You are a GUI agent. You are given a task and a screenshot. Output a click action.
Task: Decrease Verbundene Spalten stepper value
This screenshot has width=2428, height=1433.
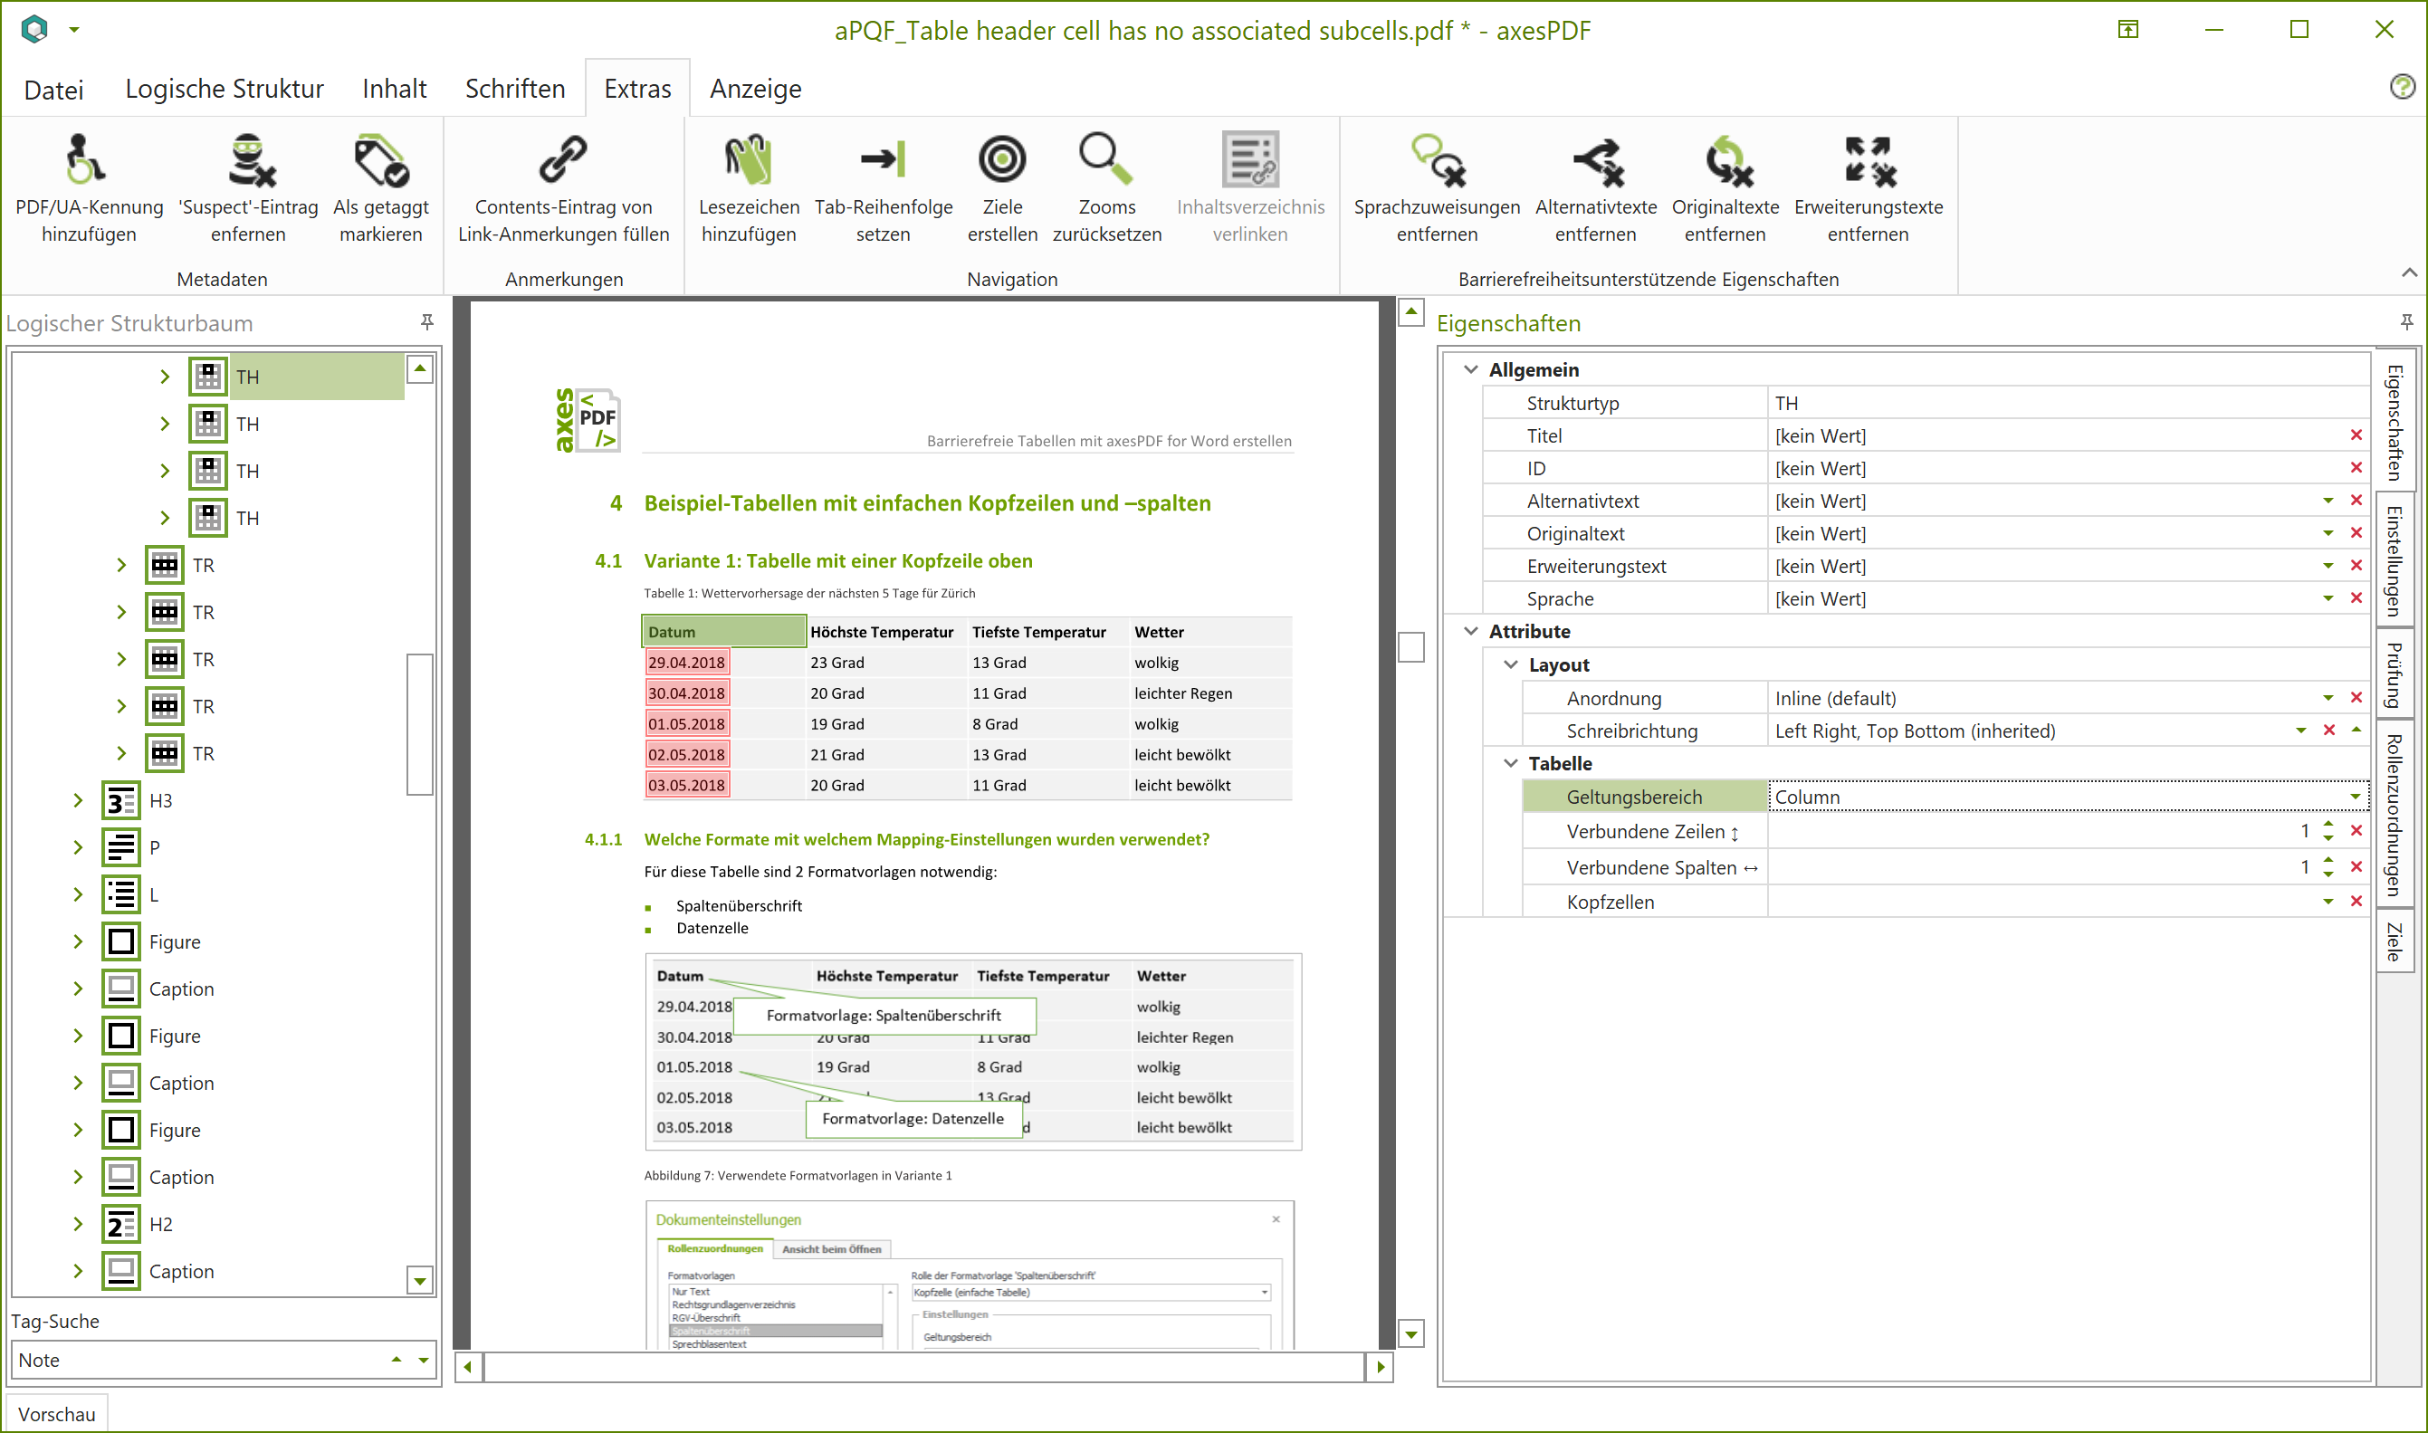2328,874
